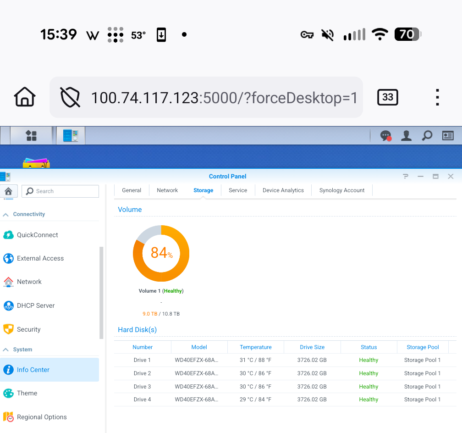The width and height of the screenshot is (462, 433).
Task: Switch to the Network tab
Action: click(x=167, y=190)
